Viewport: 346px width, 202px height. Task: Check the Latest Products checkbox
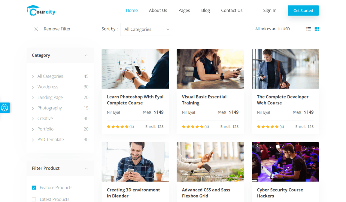(x=34, y=199)
